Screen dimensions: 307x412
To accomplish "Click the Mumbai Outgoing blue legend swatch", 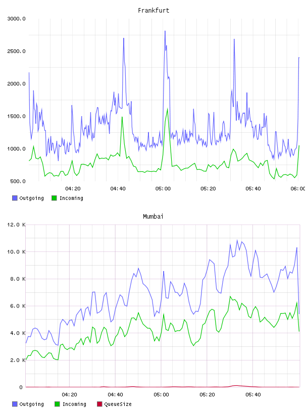I will (15, 404).
